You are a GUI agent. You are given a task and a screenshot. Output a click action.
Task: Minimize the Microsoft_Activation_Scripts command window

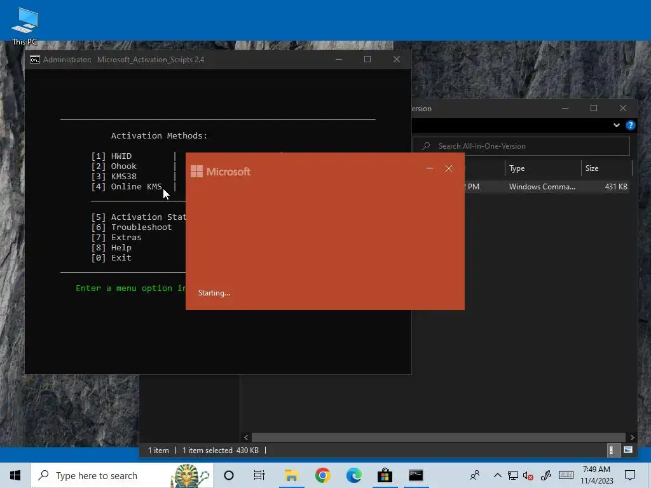[339, 59]
